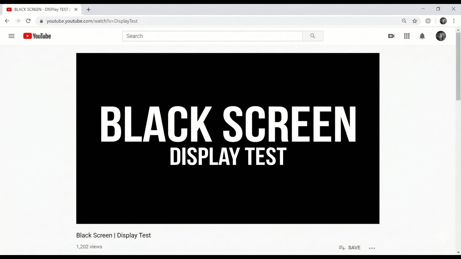Click SAVE to add video to playlist

(349, 247)
